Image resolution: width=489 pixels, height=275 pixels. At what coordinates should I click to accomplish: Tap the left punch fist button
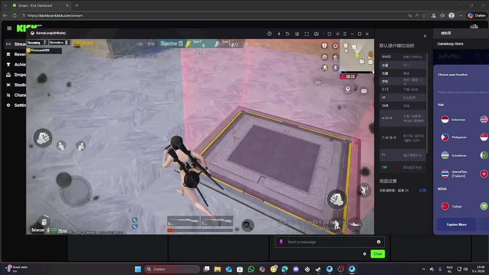pos(43,138)
